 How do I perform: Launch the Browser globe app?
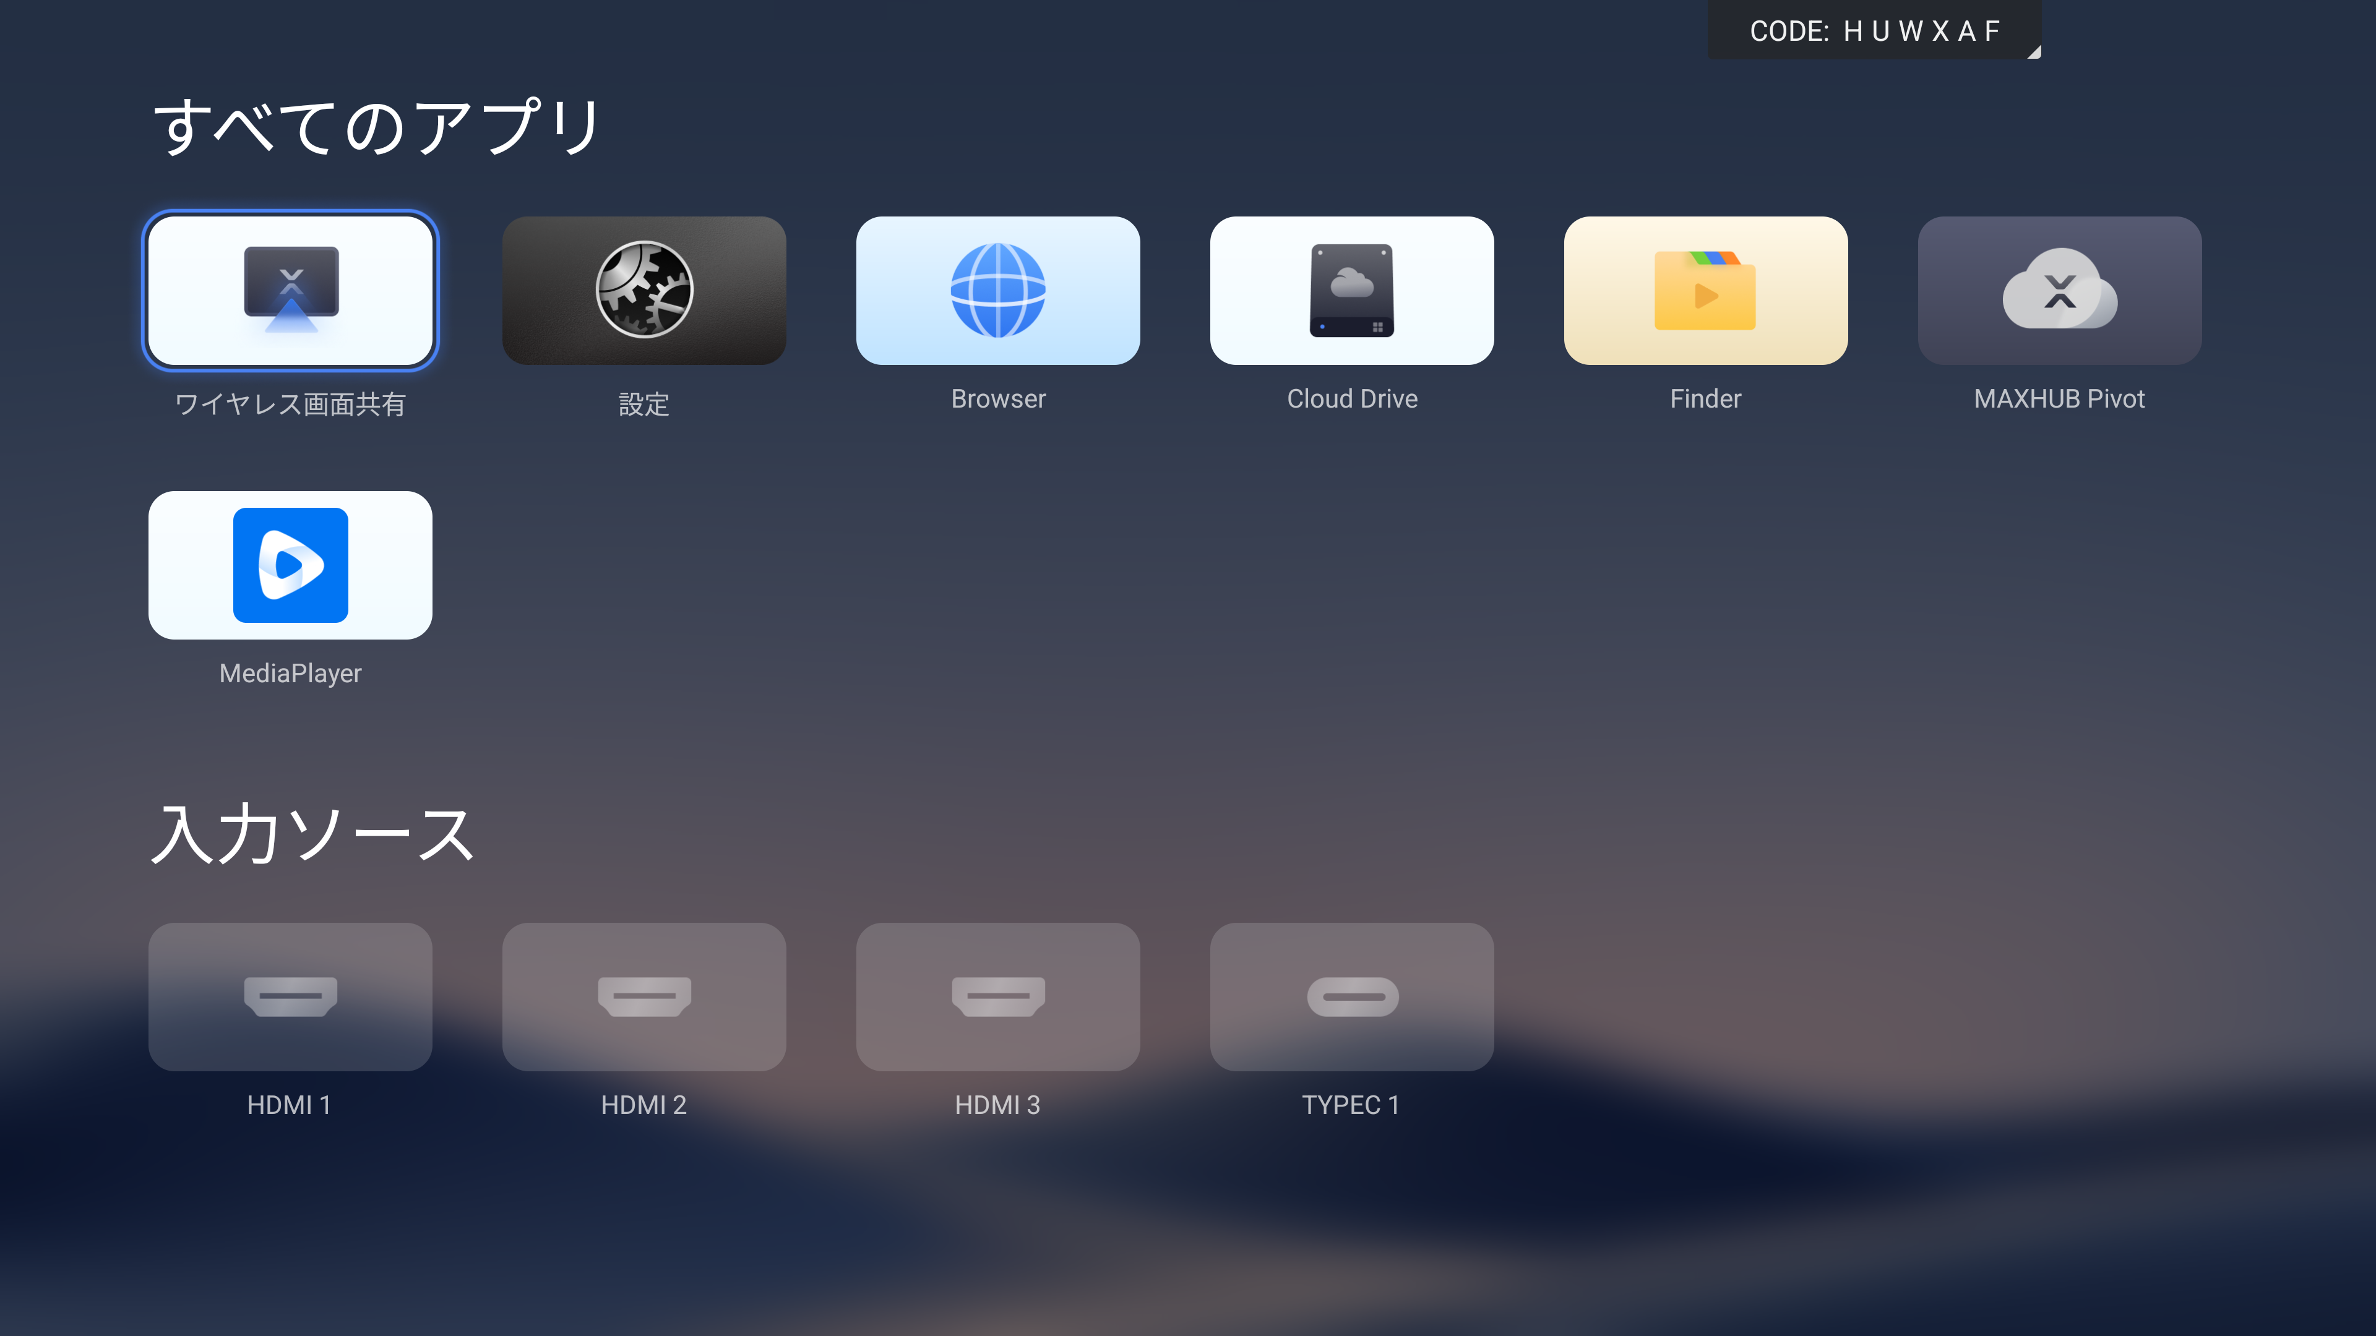997,291
